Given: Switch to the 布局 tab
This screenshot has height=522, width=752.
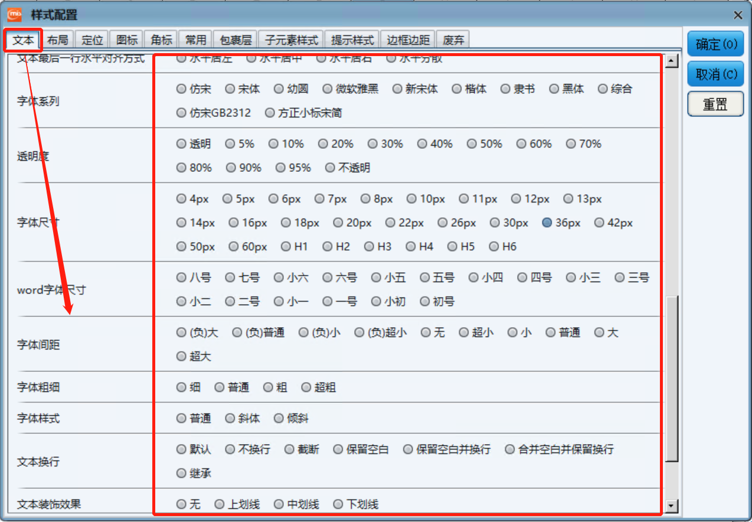Looking at the screenshot, I should point(58,40).
